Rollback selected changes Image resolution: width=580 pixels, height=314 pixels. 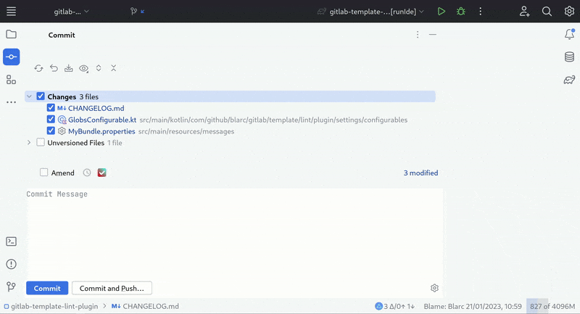pyautogui.click(x=54, y=68)
